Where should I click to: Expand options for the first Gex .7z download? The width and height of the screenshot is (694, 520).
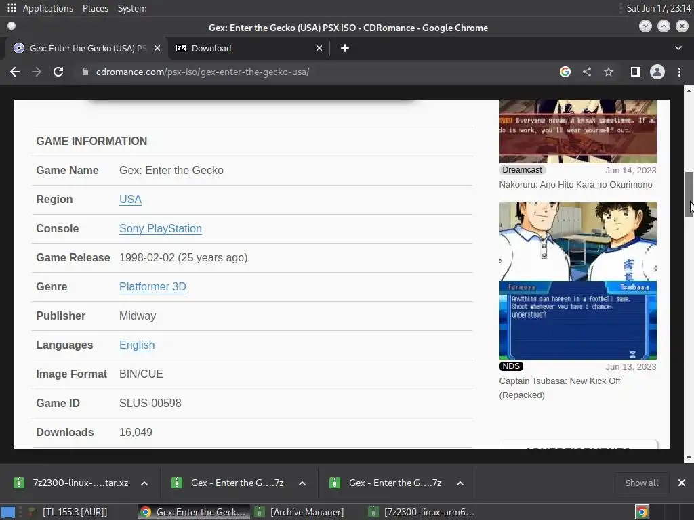302,483
